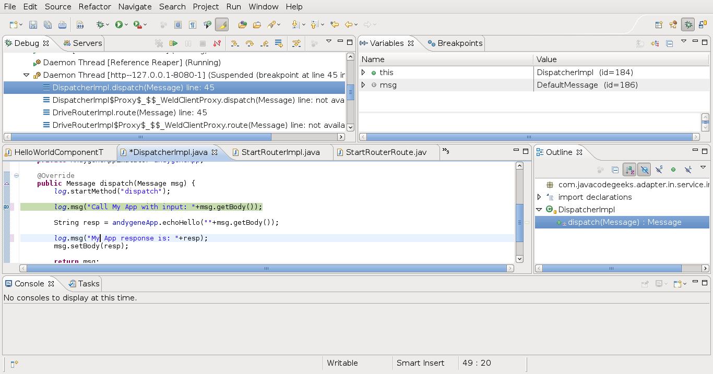Click the Step Over debug icon
Viewport: 713px width, 374px height.
[x=249, y=43]
